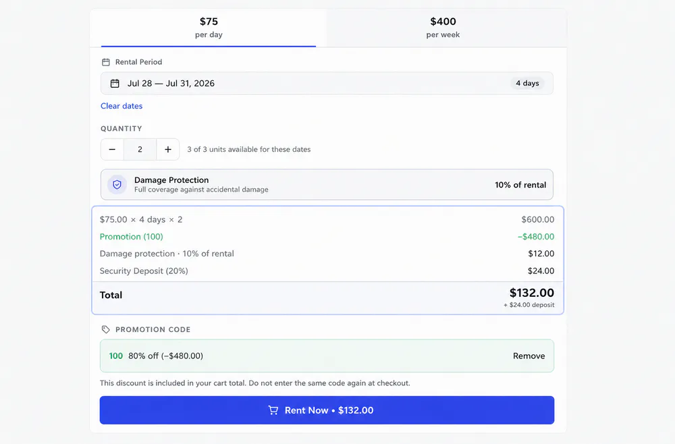This screenshot has height=444, width=675.
Task: Click the calendar icon beside Rental Period label
Action: 105,62
